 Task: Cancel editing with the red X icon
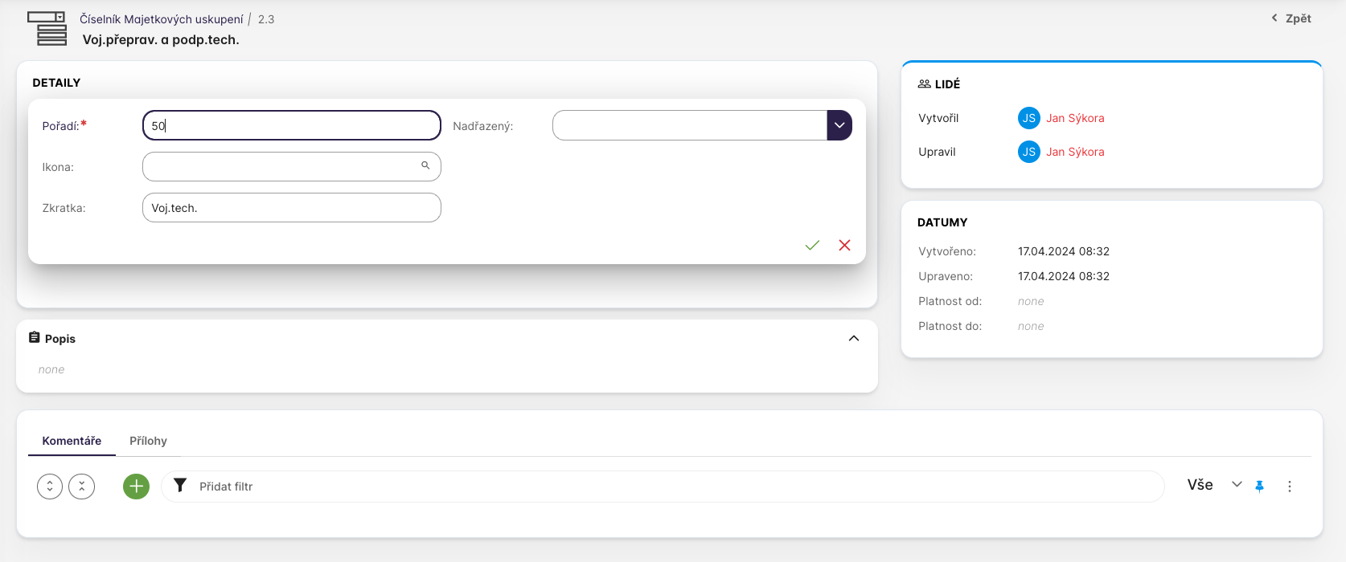tap(844, 246)
